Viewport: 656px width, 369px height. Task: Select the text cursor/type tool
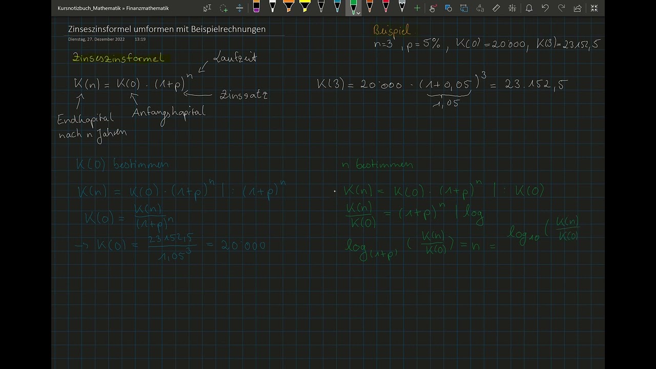[207, 8]
